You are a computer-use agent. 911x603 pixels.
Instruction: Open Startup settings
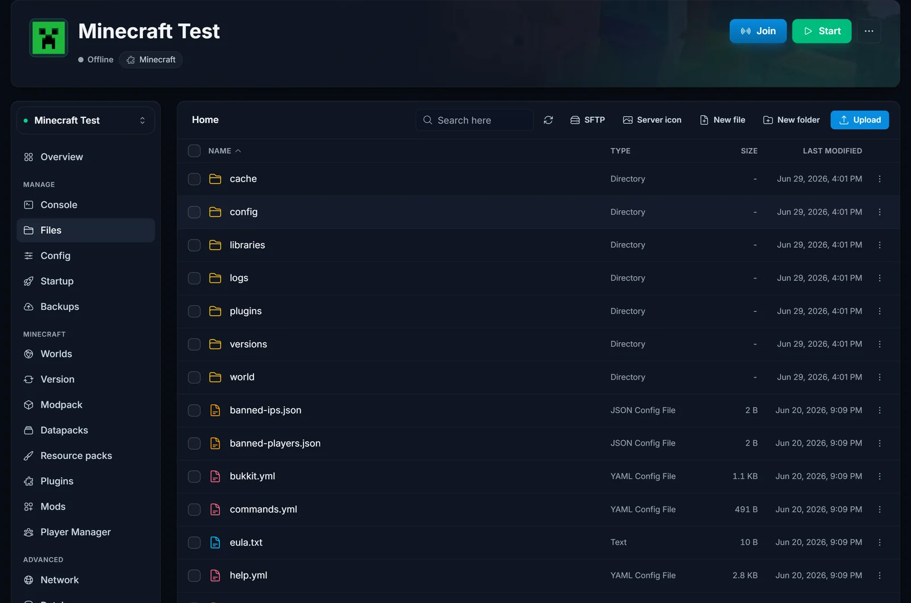pos(85,281)
